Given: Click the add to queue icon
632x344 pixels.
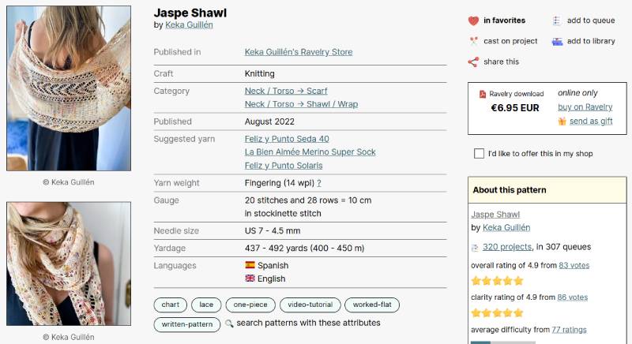Looking at the screenshot, I should pyautogui.click(x=557, y=21).
